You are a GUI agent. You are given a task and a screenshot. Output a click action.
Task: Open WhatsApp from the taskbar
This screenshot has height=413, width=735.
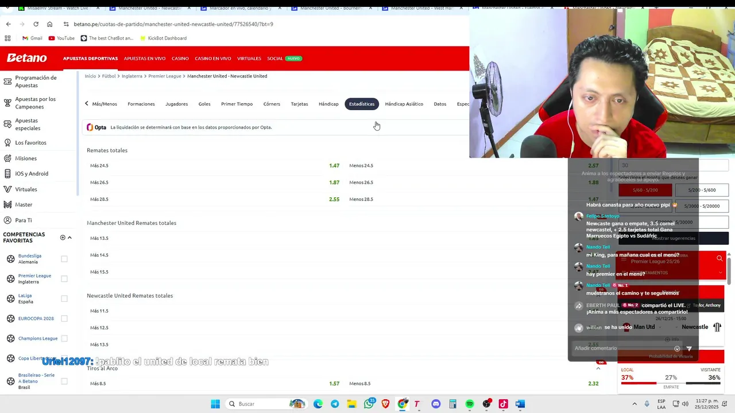click(x=369, y=404)
